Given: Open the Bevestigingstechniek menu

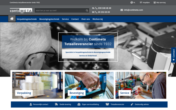Looking at the screenshot, I should [x=49, y=19].
